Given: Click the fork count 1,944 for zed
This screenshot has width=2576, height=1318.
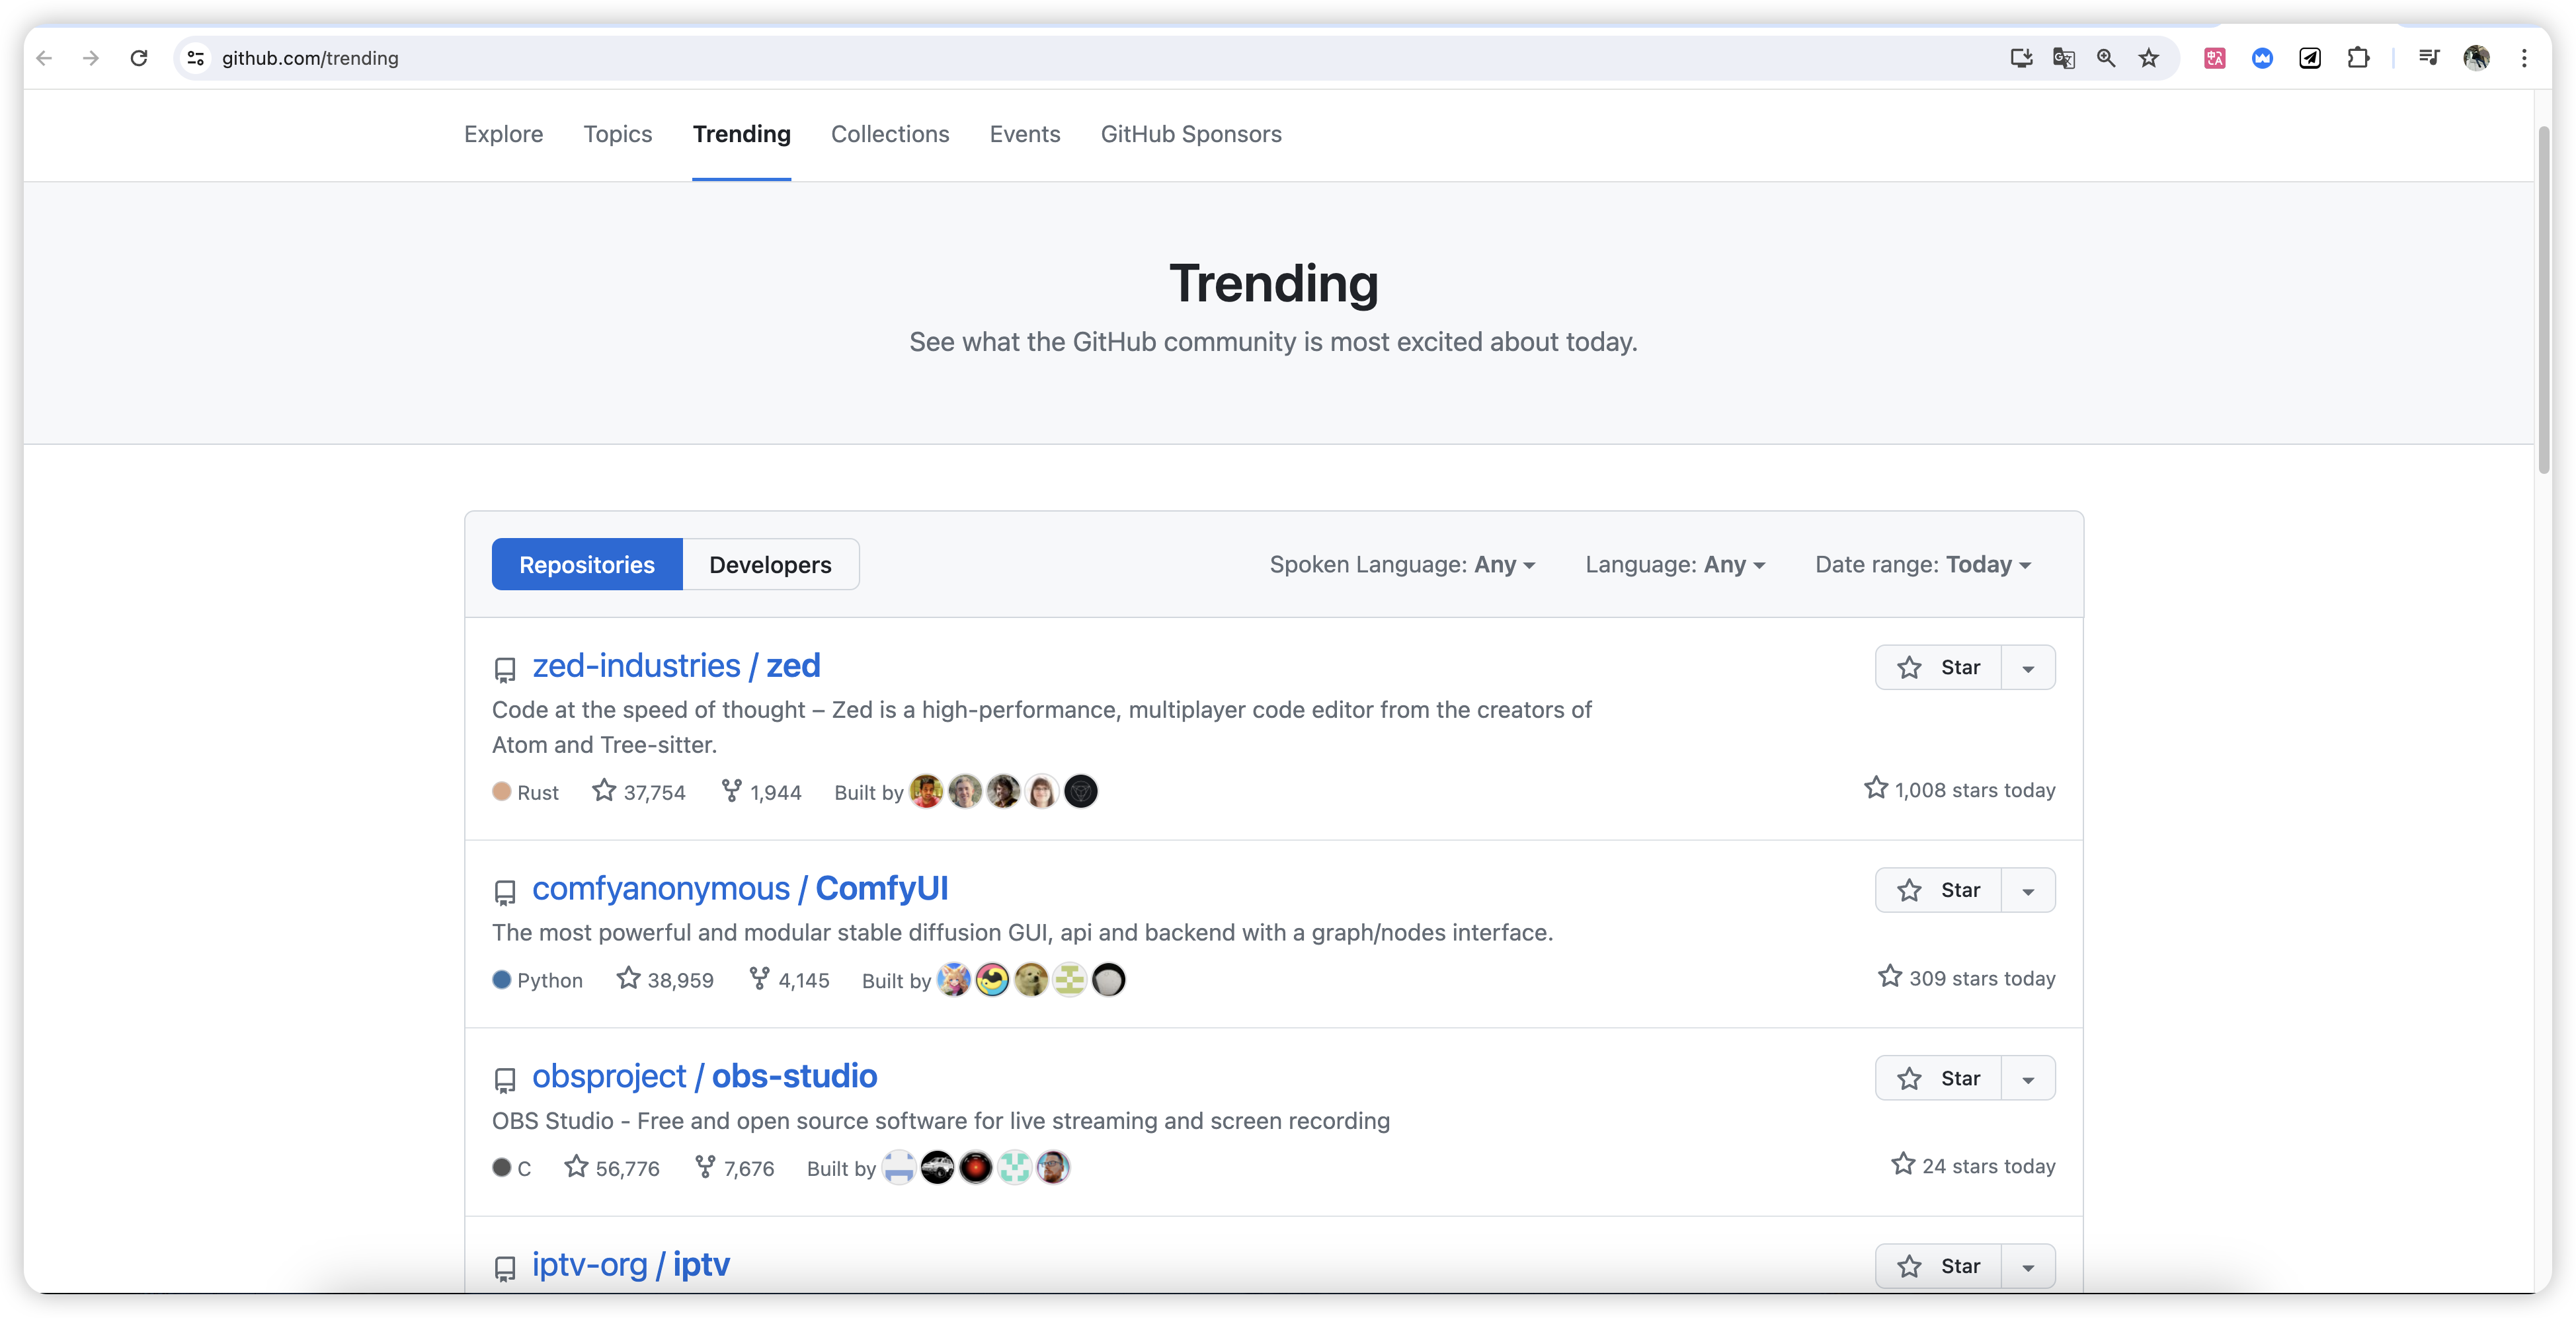Looking at the screenshot, I should tap(762, 792).
